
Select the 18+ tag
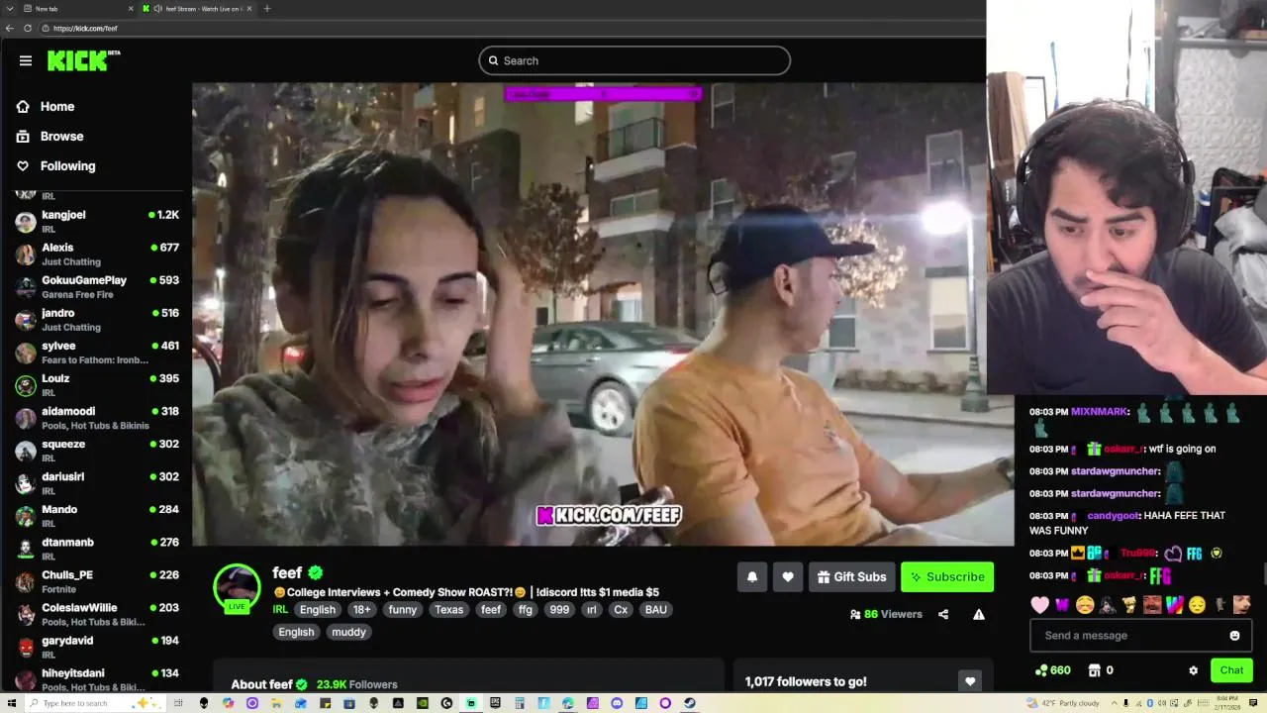362,609
